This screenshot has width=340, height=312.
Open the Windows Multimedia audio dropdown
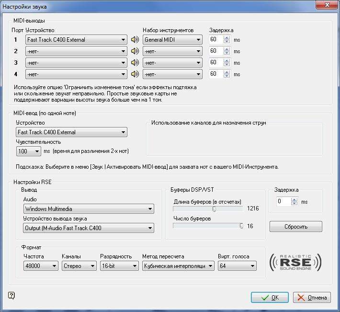pos(89,209)
